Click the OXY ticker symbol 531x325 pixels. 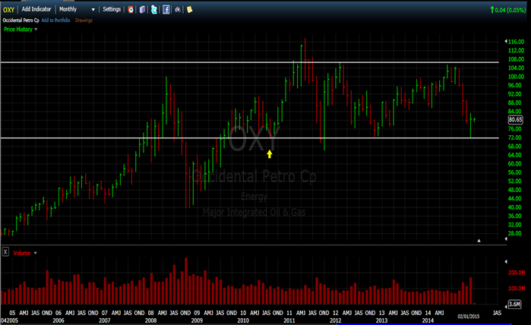click(9, 10)
